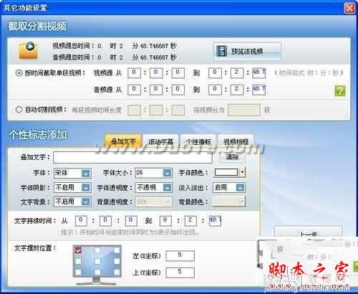Screen dimensions: 358x294
Task: Check the middle-left text position box on monitor
Action: (78, 261)
